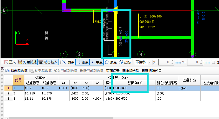Viewport: 219px width, 119px height.
Task: Click the X= offset input field
Action: click(x=165, y=62)
